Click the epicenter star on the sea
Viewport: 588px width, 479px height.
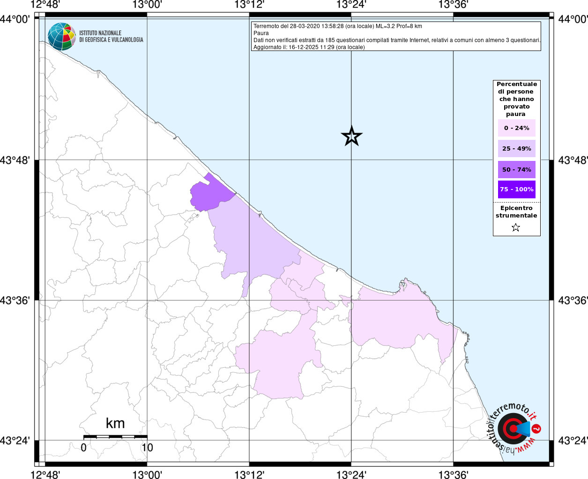(351, 136)
